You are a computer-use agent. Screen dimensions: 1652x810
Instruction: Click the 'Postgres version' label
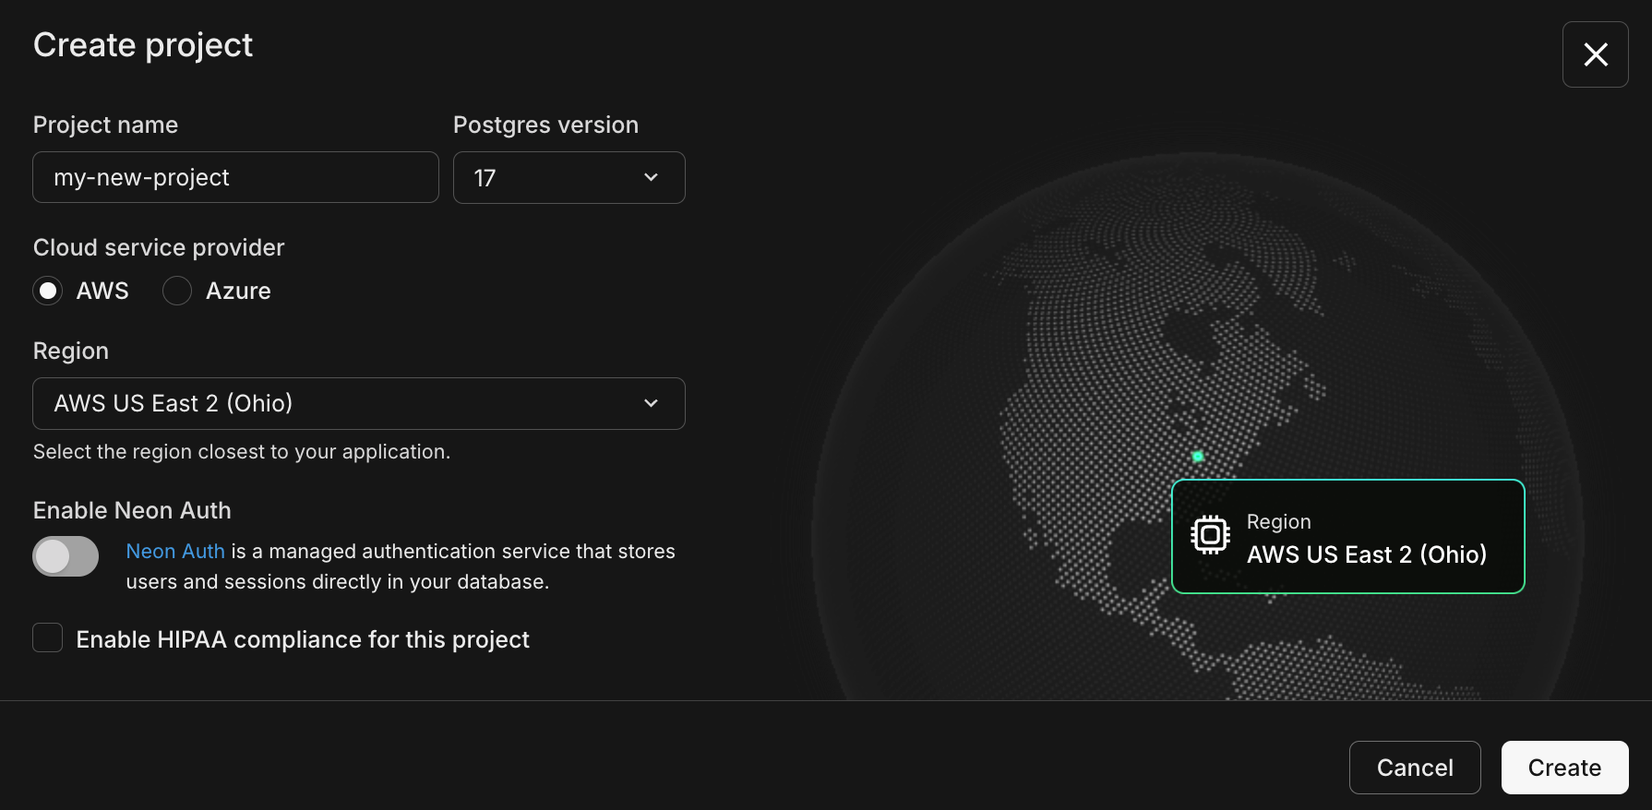(x=545, y=125)
